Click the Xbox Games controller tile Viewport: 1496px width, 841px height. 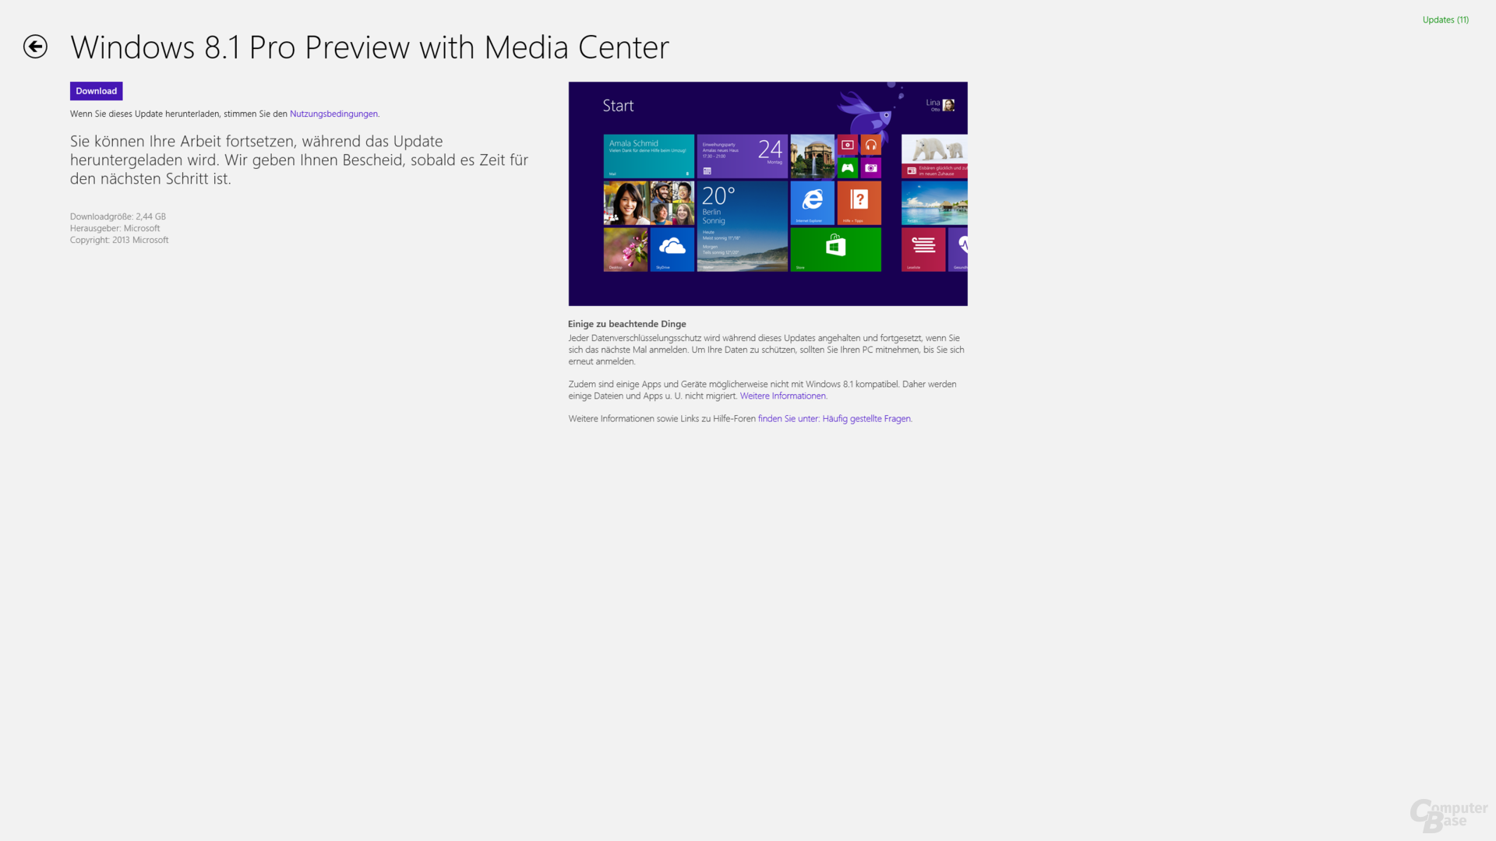tap(847, 168)
